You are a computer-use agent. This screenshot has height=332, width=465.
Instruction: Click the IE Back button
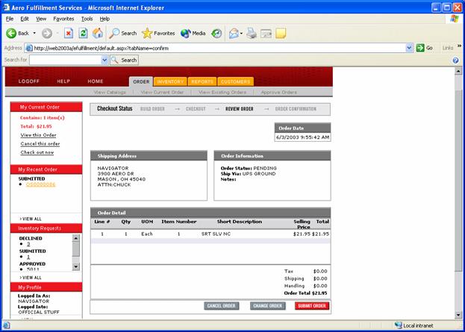point(17,33)
